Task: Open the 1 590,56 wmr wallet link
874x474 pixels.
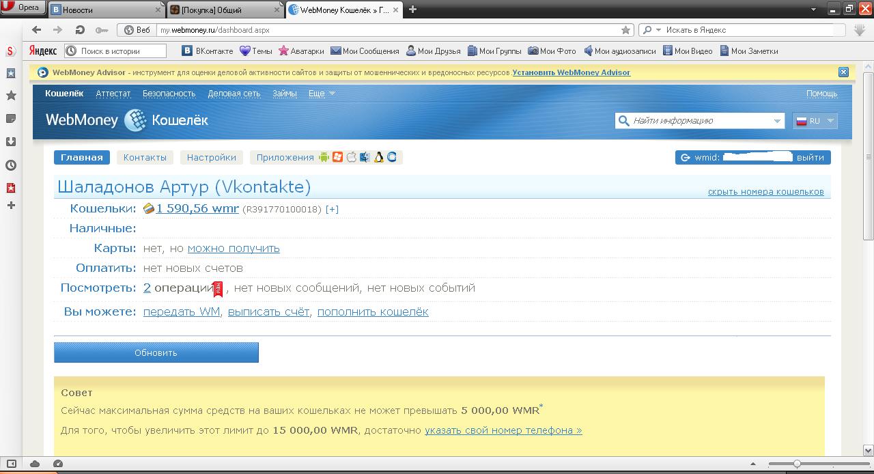Action: [197, 208]
